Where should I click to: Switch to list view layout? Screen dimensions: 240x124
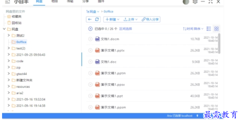pos(209,29)
